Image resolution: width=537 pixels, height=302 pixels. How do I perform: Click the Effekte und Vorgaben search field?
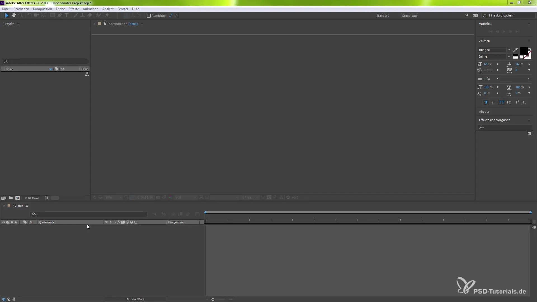504,127
